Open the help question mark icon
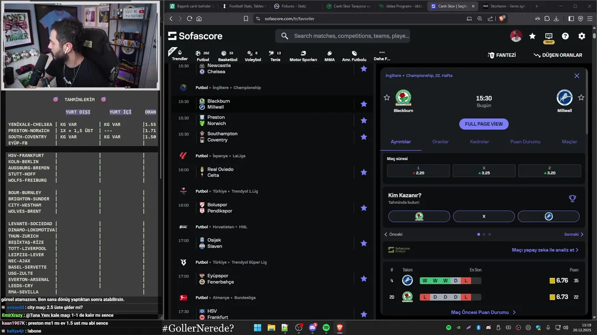 565,36
